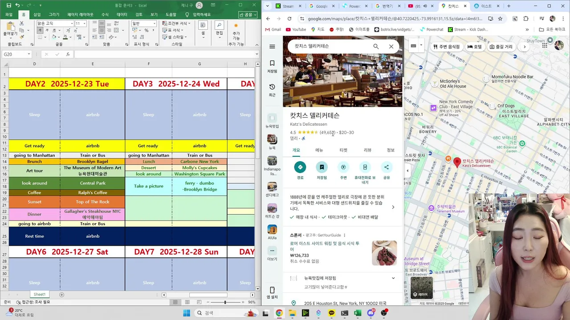
Task: Open the 편집 editing group in Excel
Action: (x=219, y=29)
